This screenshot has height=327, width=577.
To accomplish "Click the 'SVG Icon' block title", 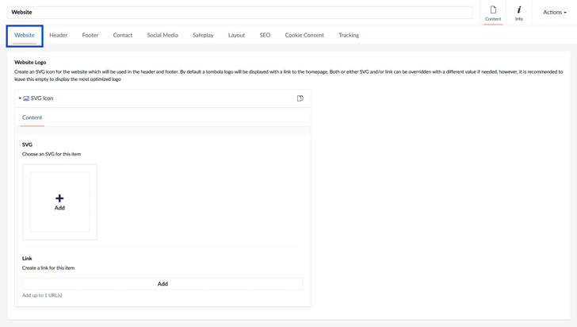I will [42, 98].
